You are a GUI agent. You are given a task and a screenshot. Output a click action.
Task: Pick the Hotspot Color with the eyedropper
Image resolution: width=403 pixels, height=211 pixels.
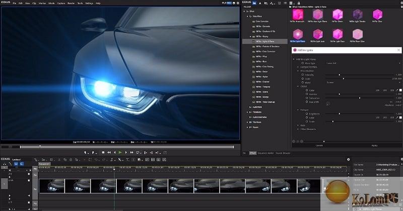pyautogui.click(x=397, y=118)
